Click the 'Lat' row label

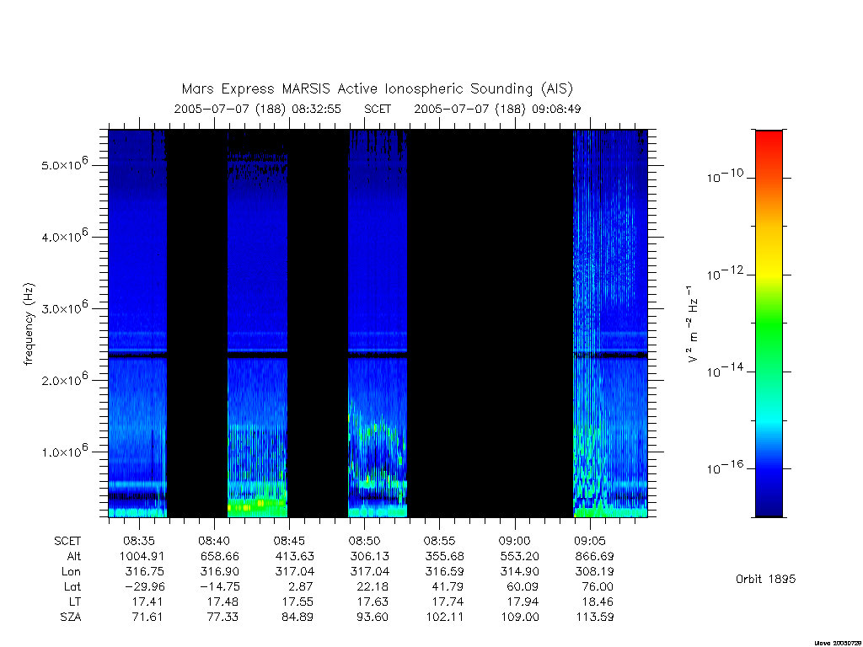(72, 586)
